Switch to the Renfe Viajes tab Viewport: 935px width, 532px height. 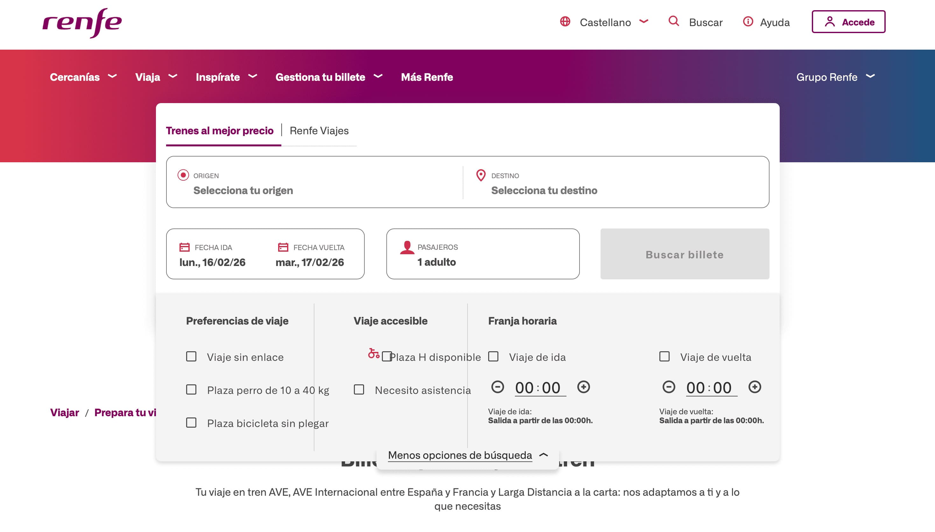[319, 131]
